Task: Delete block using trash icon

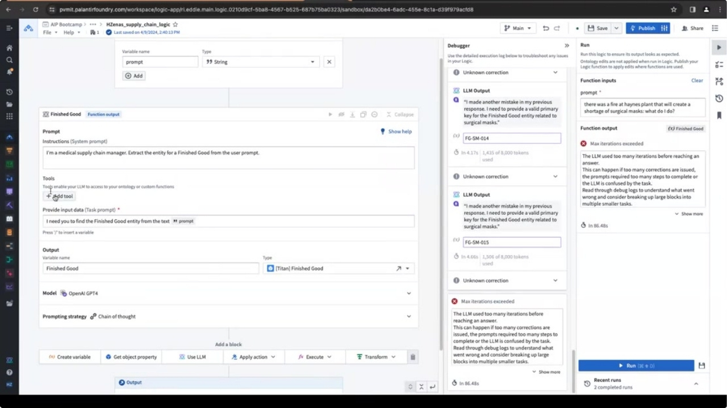Action: [413, 357]
